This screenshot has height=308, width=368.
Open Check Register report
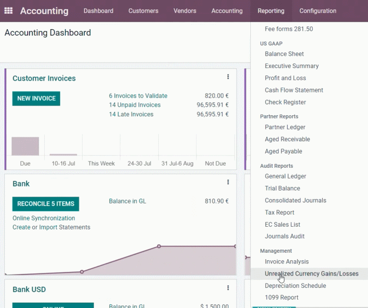pos(285,102)
